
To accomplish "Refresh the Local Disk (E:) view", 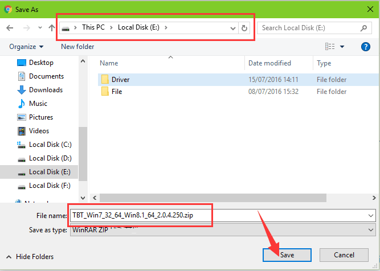I will pyautogui.click(x=244, y=28).
